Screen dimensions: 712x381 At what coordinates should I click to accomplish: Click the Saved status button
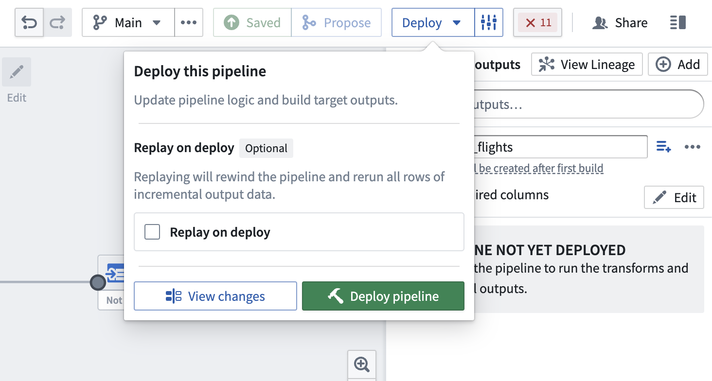252,22
